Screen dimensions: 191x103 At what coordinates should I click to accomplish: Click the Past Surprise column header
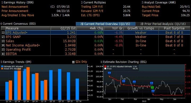click(174, 28)
